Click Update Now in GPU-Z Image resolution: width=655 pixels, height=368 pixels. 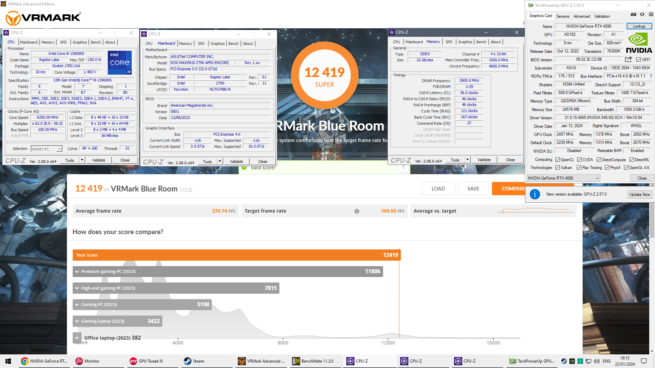(640, 195)
